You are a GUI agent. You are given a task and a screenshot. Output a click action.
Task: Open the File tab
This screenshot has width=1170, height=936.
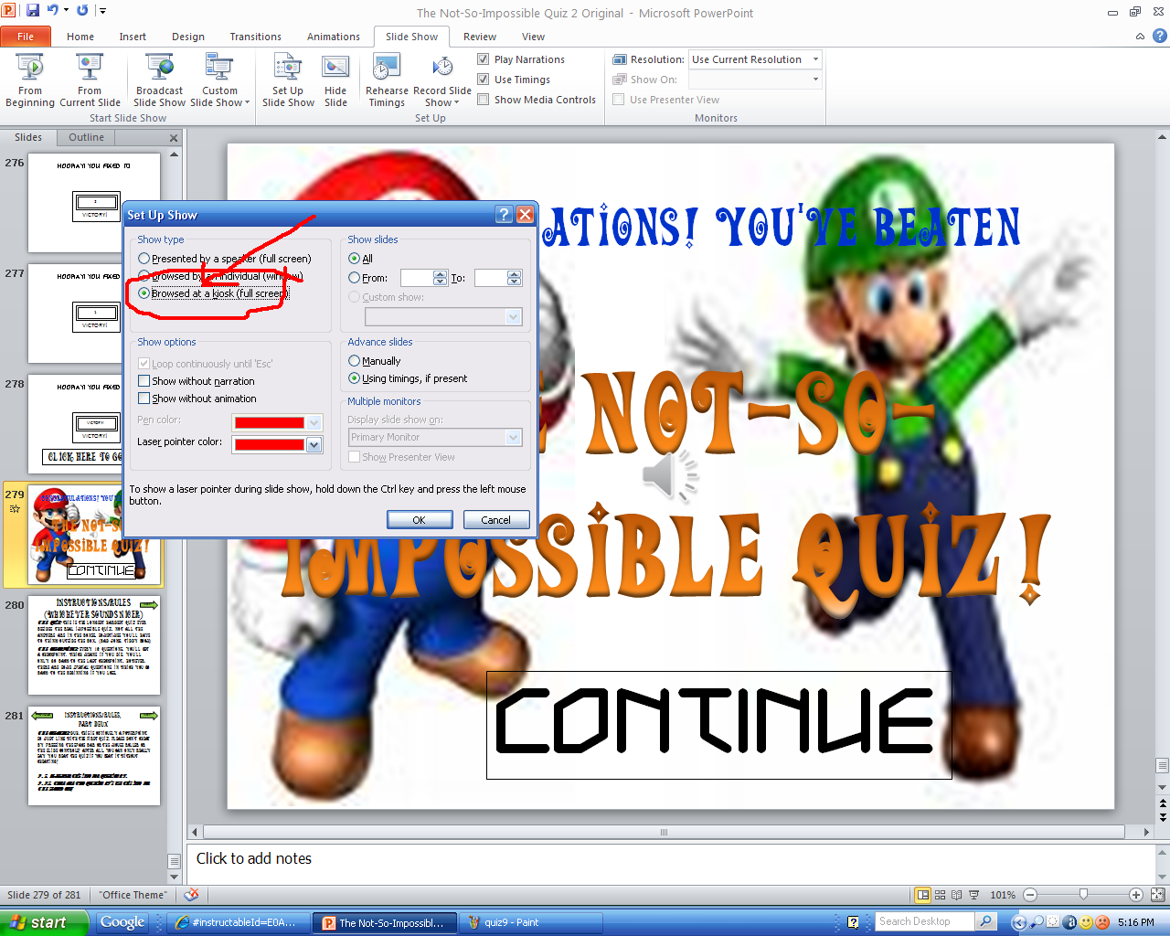(x=26, y=37)
